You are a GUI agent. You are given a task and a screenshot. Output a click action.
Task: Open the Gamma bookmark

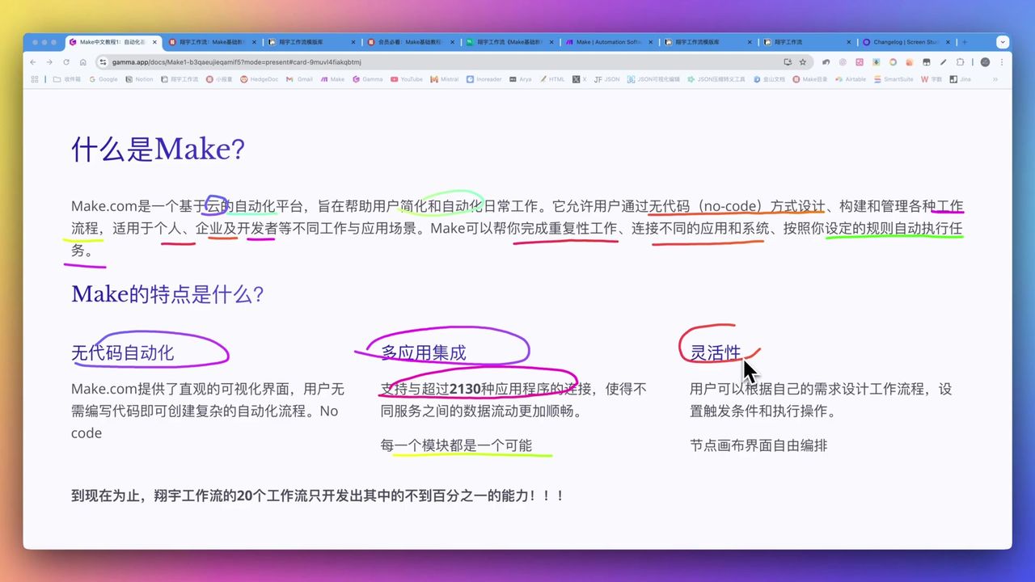373,79
